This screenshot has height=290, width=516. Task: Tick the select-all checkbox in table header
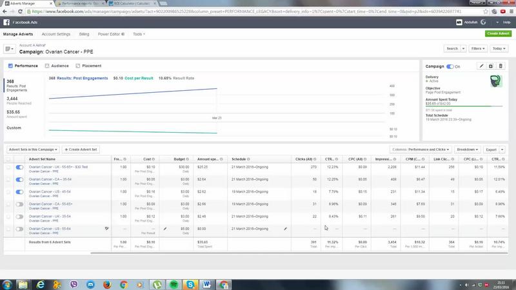coord(8,159)
